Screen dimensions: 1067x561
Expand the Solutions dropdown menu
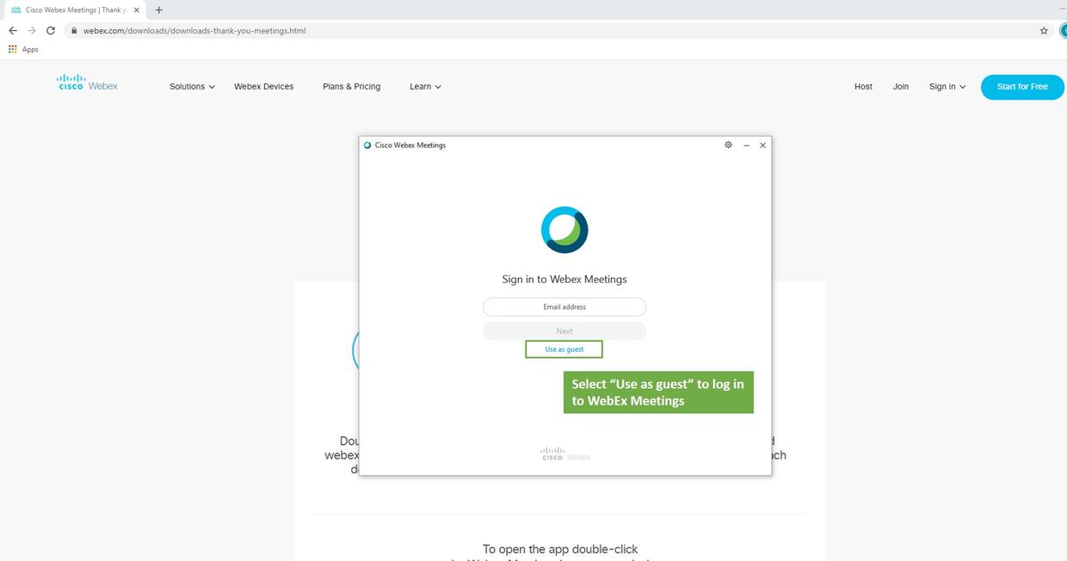(x=192, y=87)
